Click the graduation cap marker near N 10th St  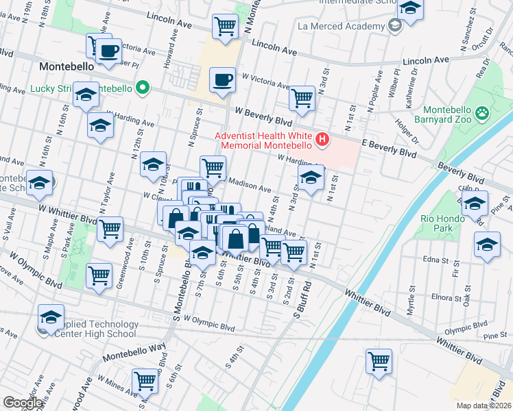pyautogui.click(x=153, y=164)
